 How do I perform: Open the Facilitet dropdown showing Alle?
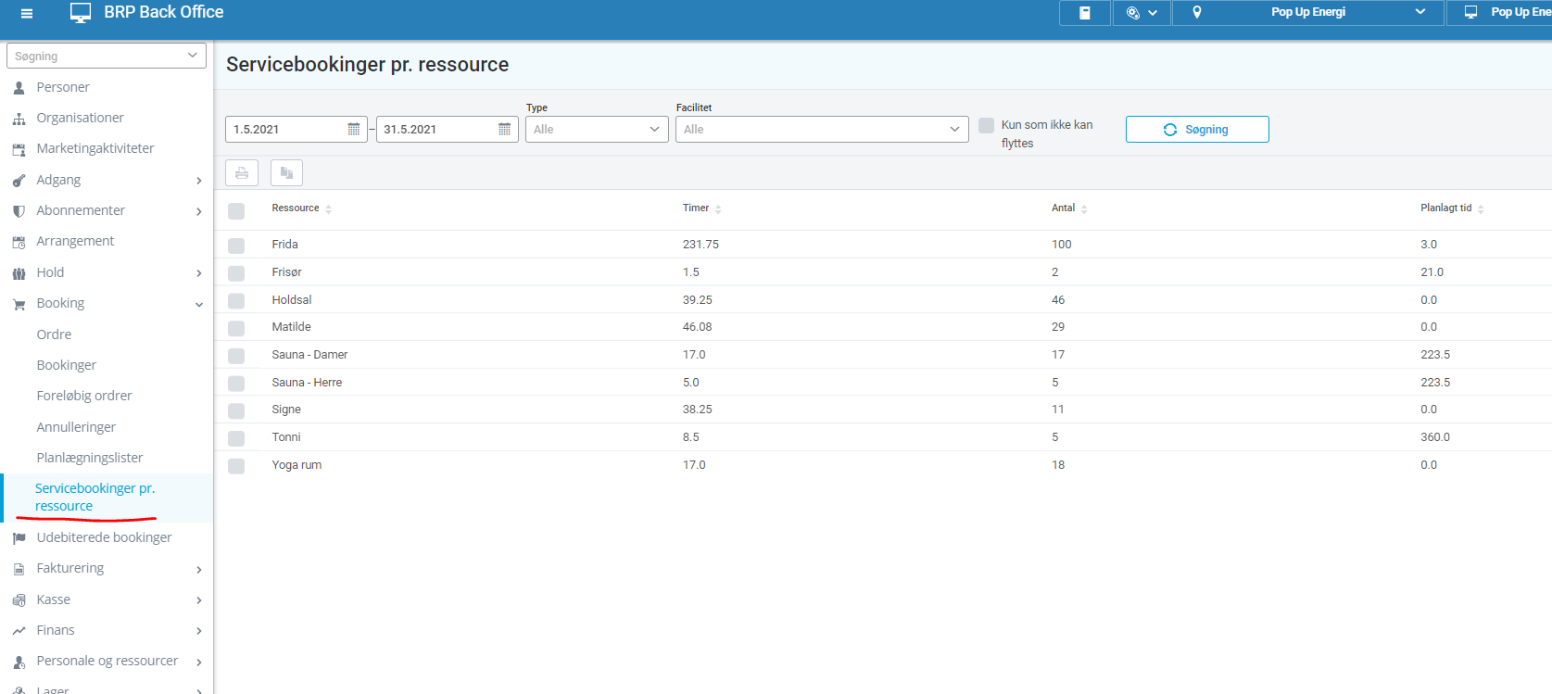[x=822, y=129]
